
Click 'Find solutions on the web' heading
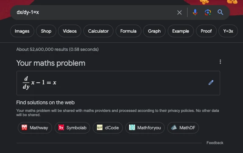click(45, 103)
